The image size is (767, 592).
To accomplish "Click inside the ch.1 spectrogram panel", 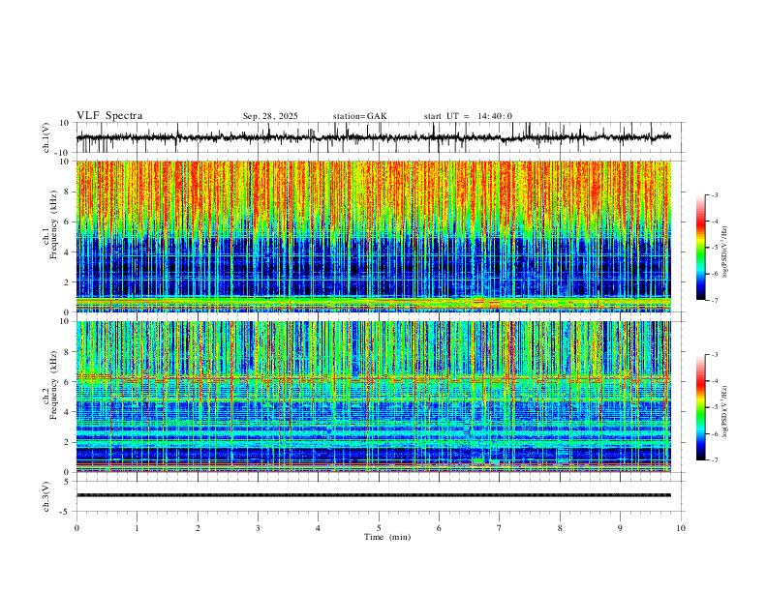I will pyautogui.click(x=374, y=236).
